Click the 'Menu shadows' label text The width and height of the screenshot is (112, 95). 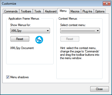(19, 77)
